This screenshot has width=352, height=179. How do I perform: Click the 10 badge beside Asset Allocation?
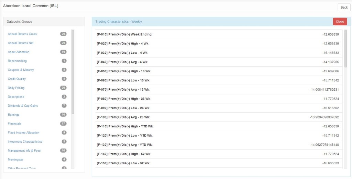63,52
